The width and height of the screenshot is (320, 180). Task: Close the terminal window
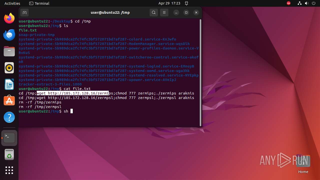click(196, 12)
